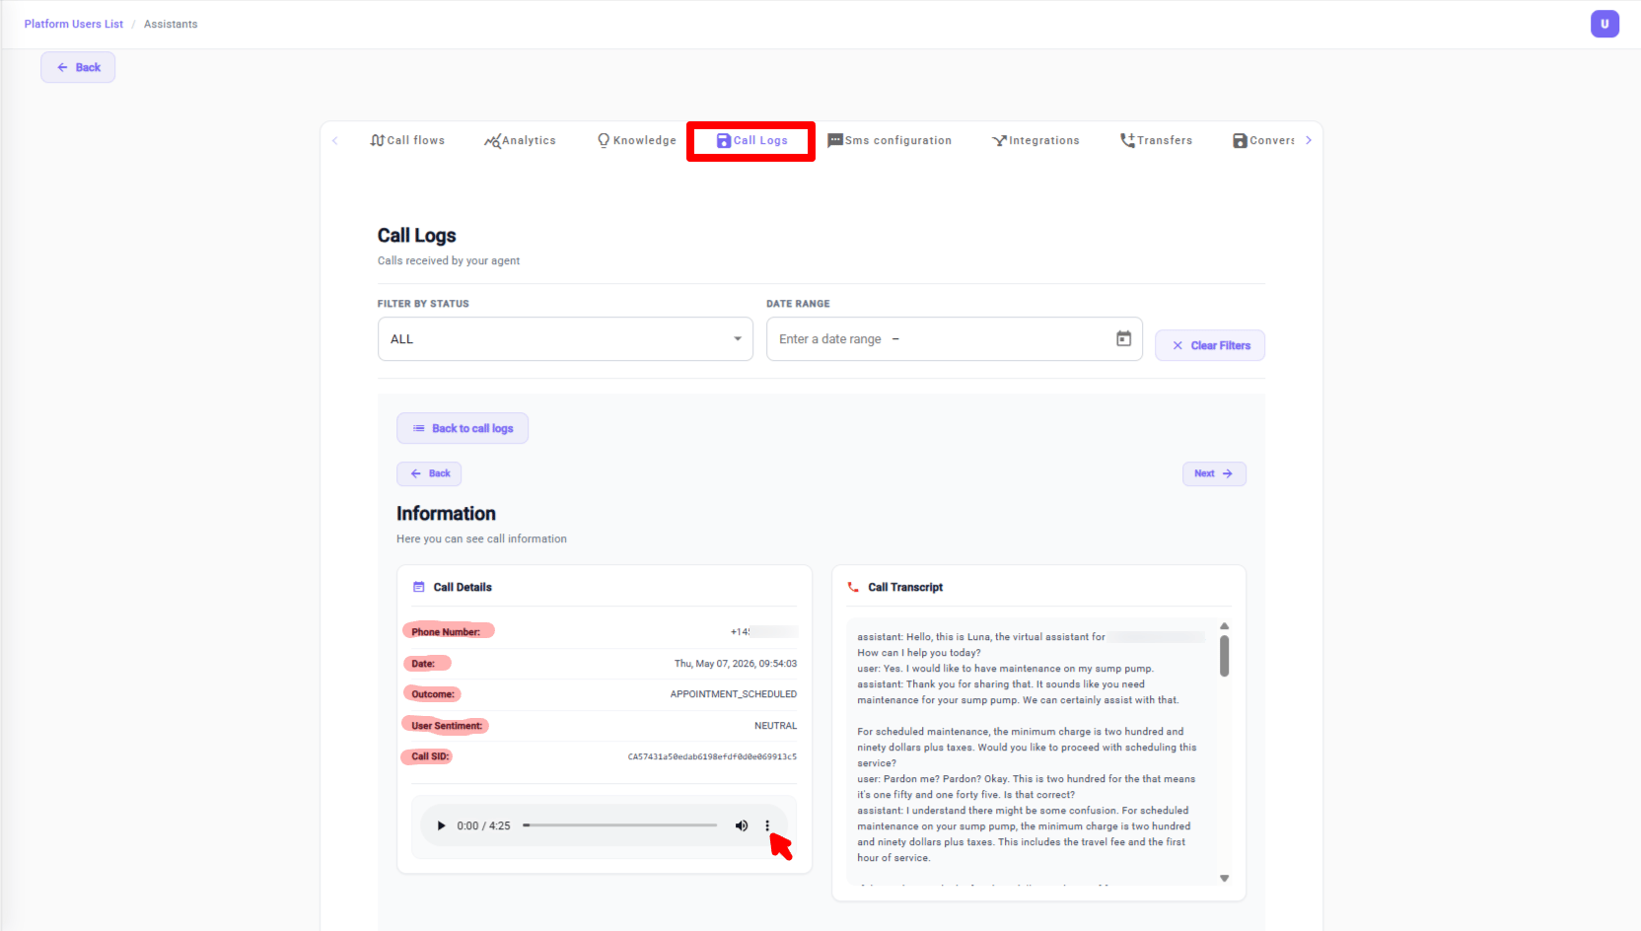Click the APPOINTMENT_SCHEDULED outcome value
1641x931 pixels.
tap(734, 694)
